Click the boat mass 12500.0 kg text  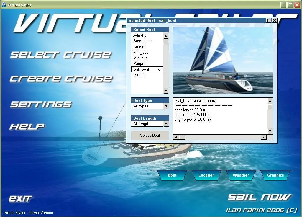coord(193,115)
